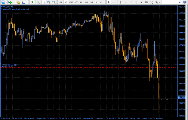Expand the Profiles dropdown arrow

tap(6, 2)
